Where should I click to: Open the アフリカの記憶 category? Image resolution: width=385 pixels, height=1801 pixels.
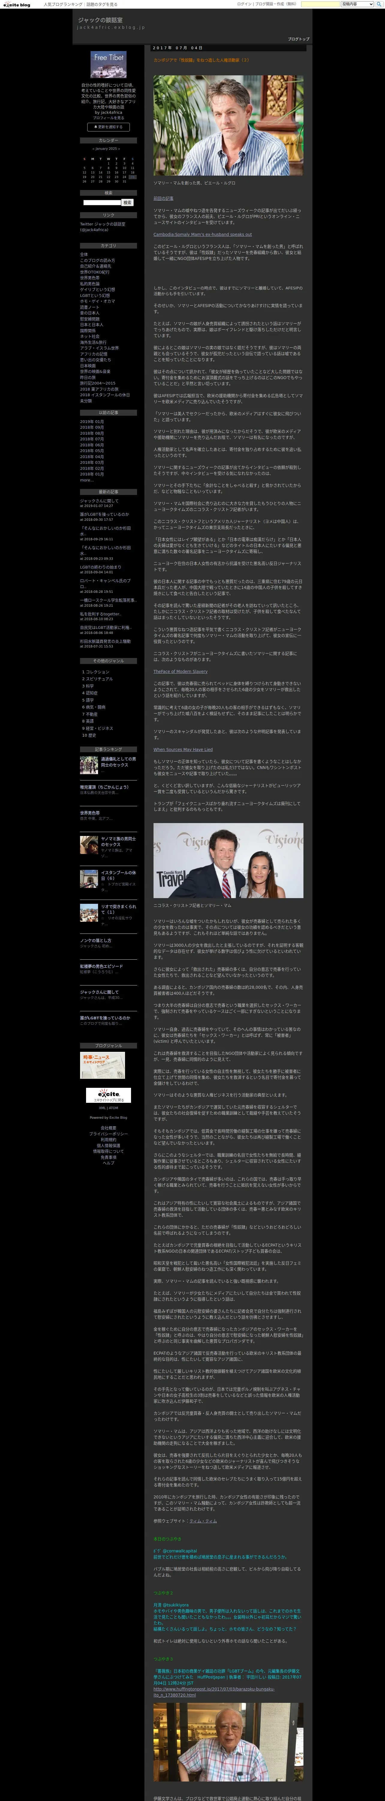click(94, 354)
